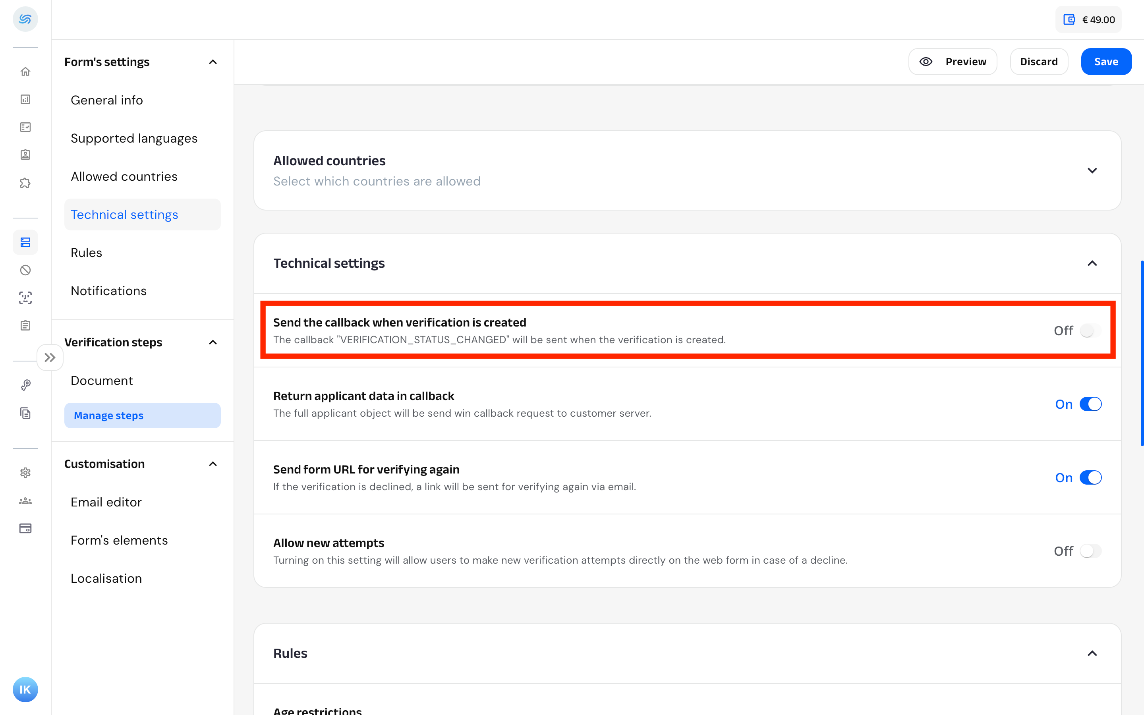Go to General info
The height and width of the screenshot is (715, 1144).
coord(107,100)
